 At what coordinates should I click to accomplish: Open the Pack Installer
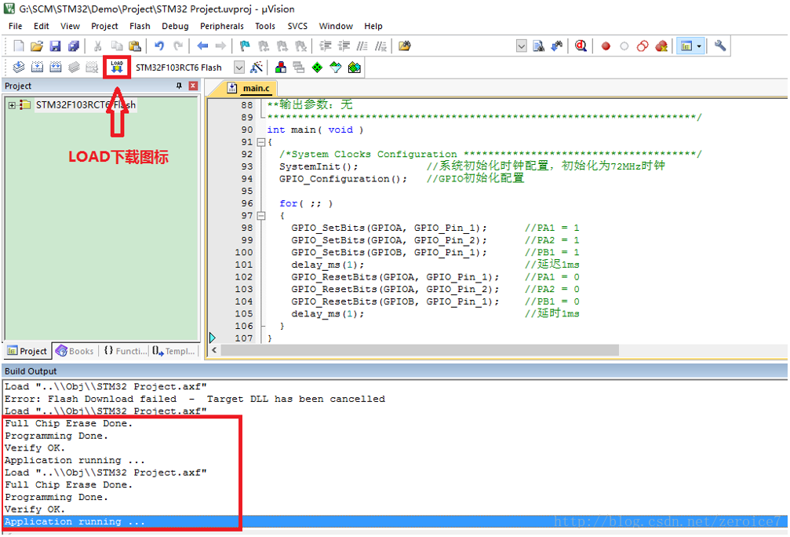click(x=354, y=67)
